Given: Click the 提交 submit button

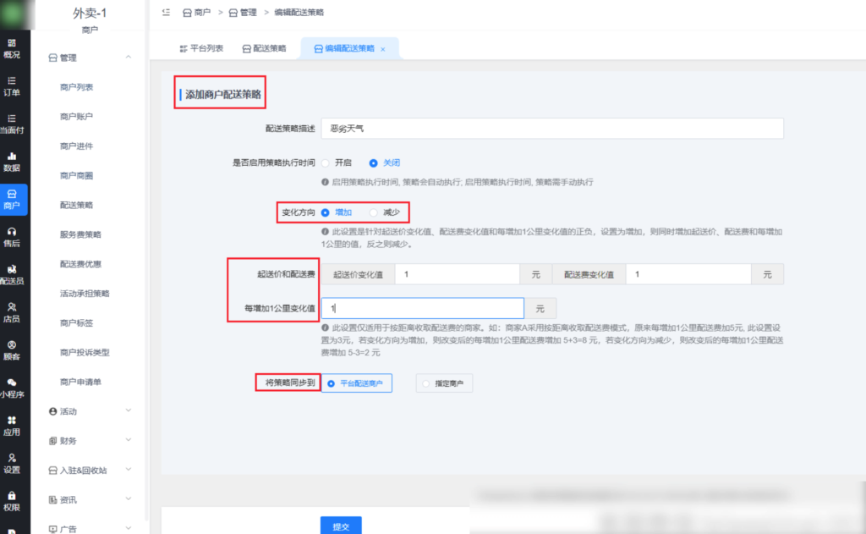Looking at the screenshot, I should [343, 525].
